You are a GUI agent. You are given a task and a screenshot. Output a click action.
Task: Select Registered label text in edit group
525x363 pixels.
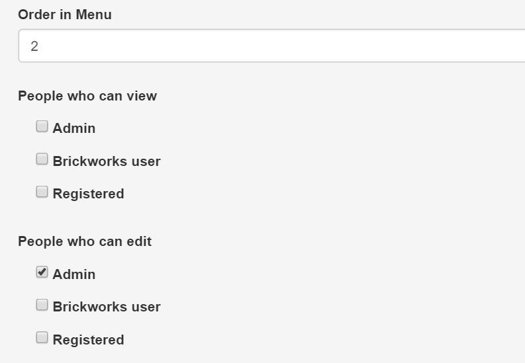(x=89, y=340)
